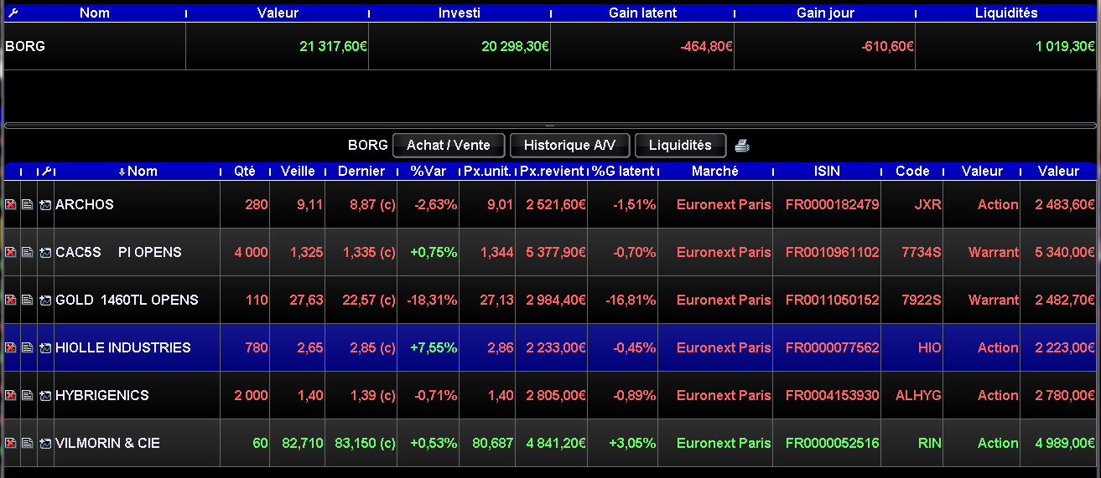
Task: Click gain latent value -464,80€
Action: pos(706,47)
